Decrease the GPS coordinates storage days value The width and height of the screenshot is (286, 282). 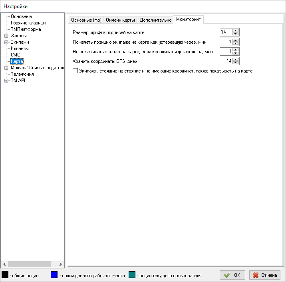coord(236,63)
